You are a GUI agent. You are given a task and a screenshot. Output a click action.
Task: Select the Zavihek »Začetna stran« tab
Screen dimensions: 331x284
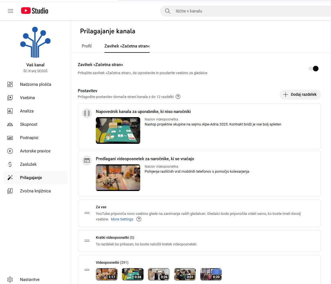pos(127,46)
